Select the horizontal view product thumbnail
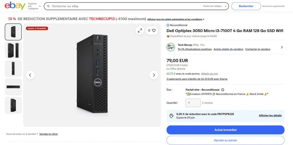293x145 pixels. point(13,87)
